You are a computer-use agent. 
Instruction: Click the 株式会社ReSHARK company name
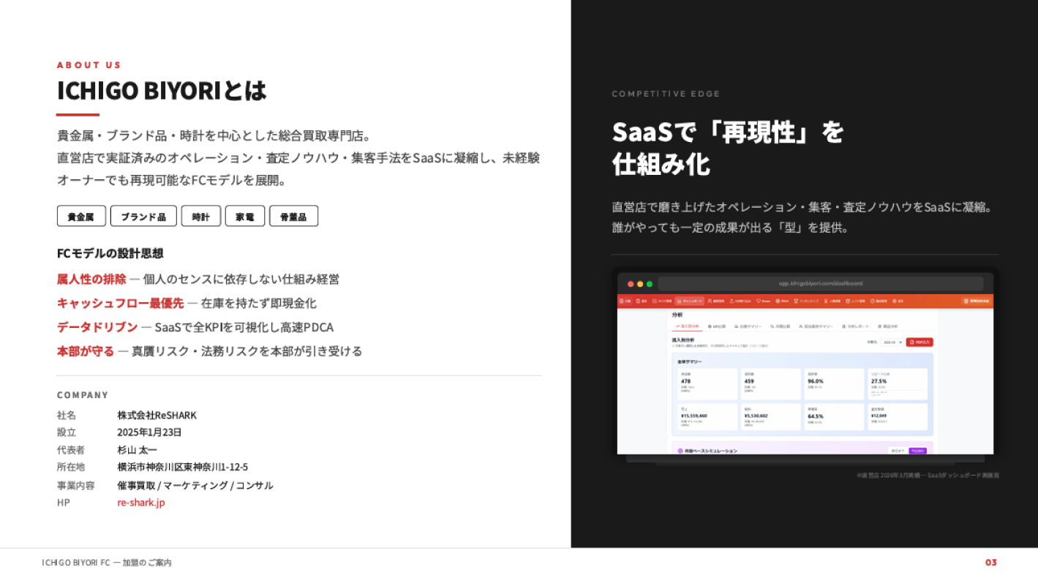pos(157,415)
